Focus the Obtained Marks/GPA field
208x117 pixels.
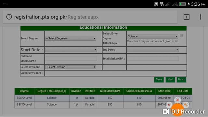(x=71, y=58)
